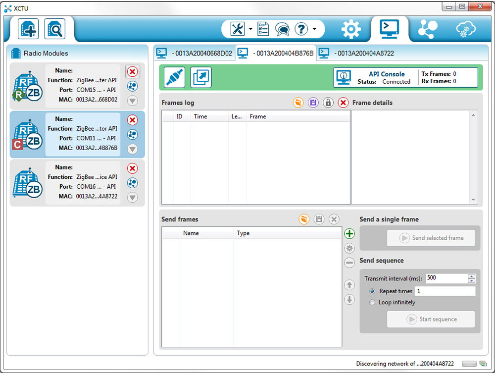Screen dimensions: 495x375
Task: Expand options for the COM11 module
Action: pos(132,149)
